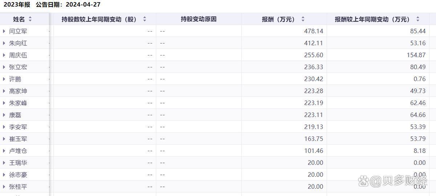The width and height of the screenshot is (436, 196).
Task: Sort by the 姓名 column sort icon
Action: click(30, 19)
